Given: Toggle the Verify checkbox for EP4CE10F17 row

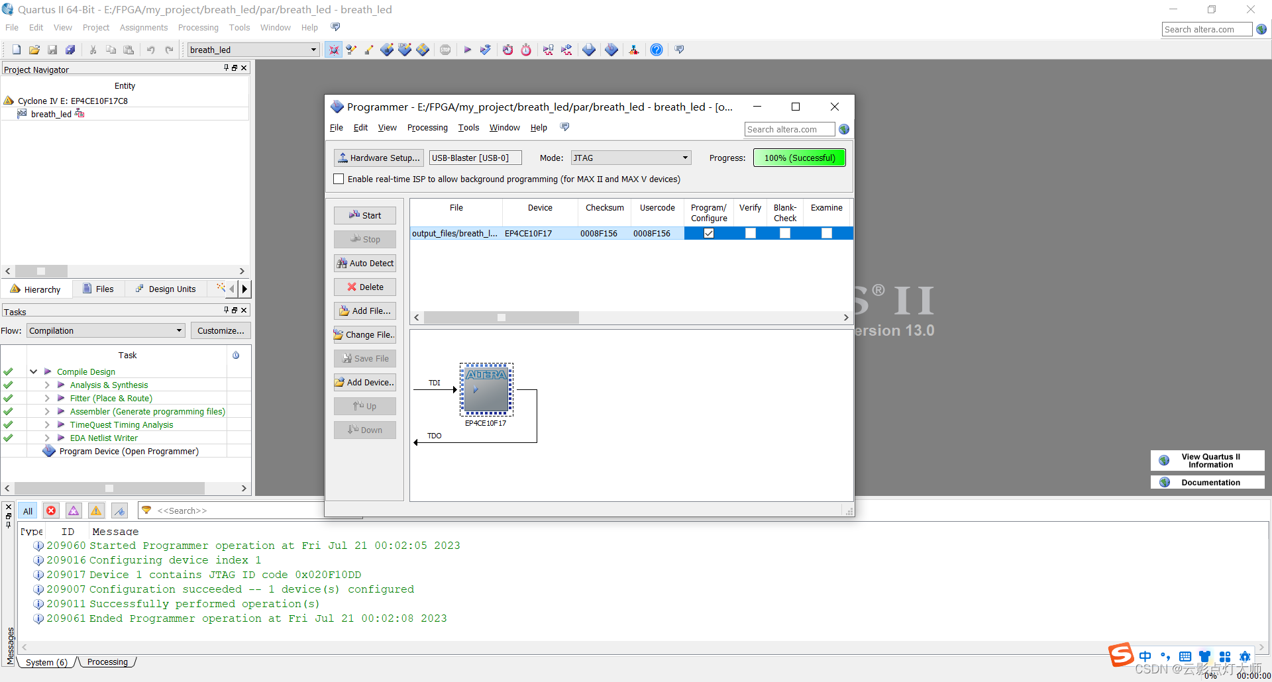Looking at the screenshot, I should coord(751,233).
